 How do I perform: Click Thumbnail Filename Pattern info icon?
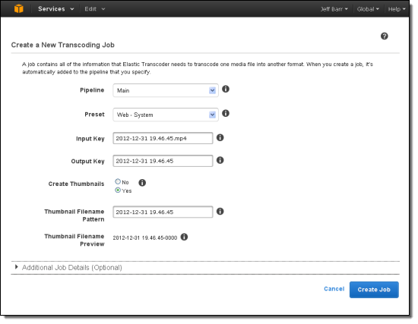(x=220, y=212)
